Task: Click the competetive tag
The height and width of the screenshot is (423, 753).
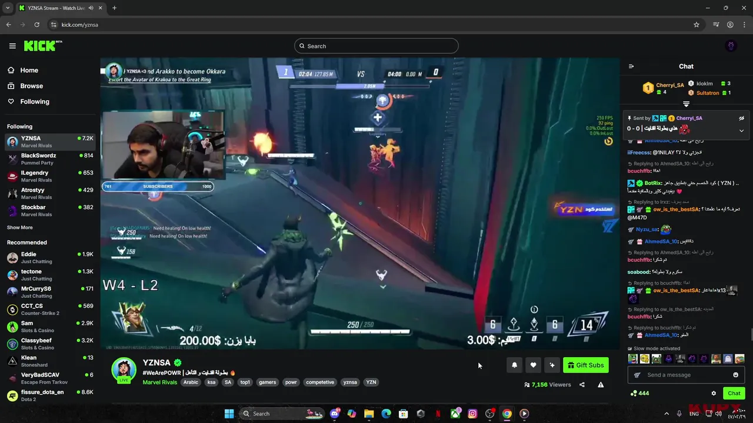Action: pyautogui.click(x=320, y=382)
